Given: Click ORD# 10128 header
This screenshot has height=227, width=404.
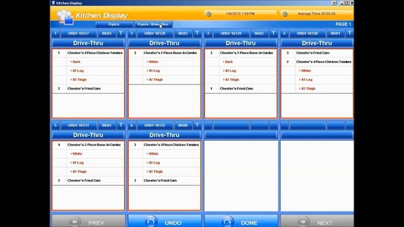Looking at the screenshot, I should pyautogui.click(x=155, y=33).
